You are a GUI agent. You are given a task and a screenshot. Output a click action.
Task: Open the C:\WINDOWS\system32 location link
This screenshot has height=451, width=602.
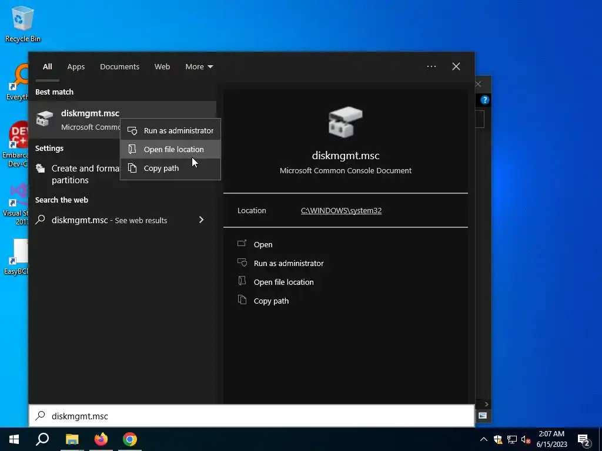(x=341, y=211)
